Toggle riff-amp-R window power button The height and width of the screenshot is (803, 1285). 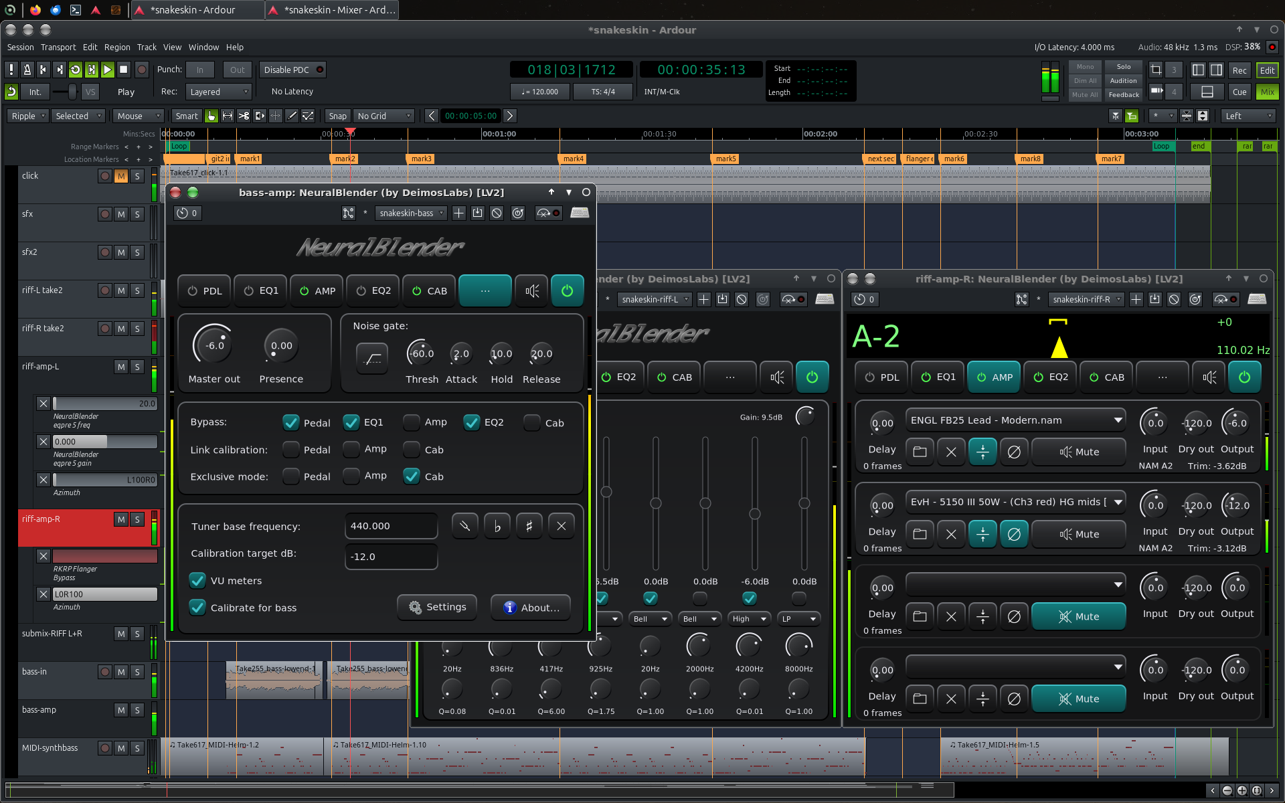coord(1244,377)
